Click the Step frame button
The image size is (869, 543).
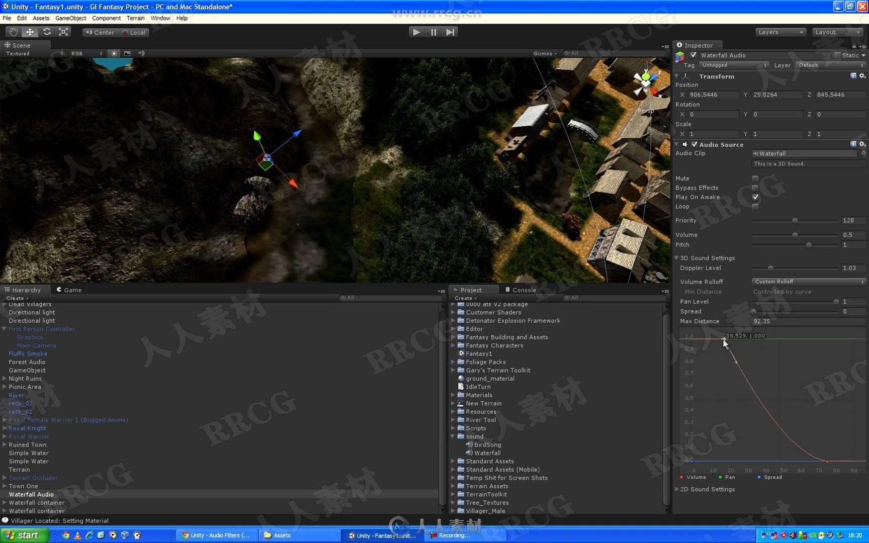tap(450, 32)
